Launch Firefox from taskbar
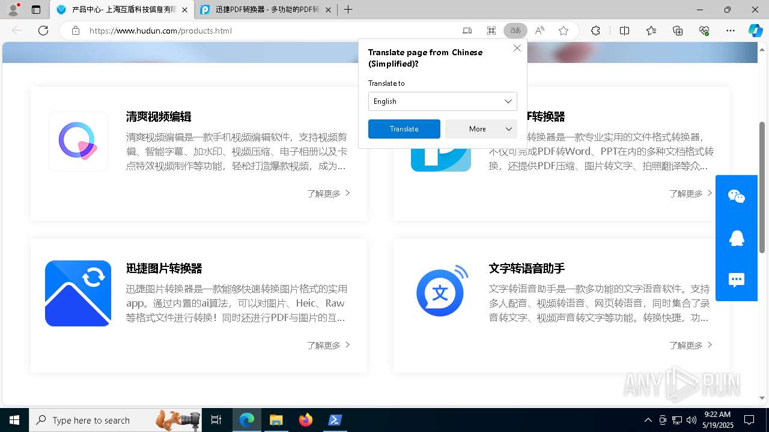The image size is (769, 432). point(306,420)
